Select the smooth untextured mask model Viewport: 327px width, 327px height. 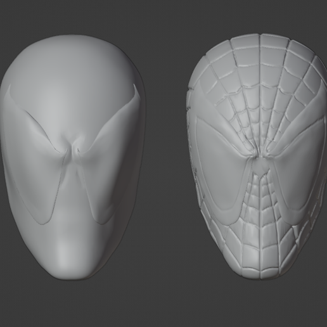pyautogui.click(x=73, y=157)
